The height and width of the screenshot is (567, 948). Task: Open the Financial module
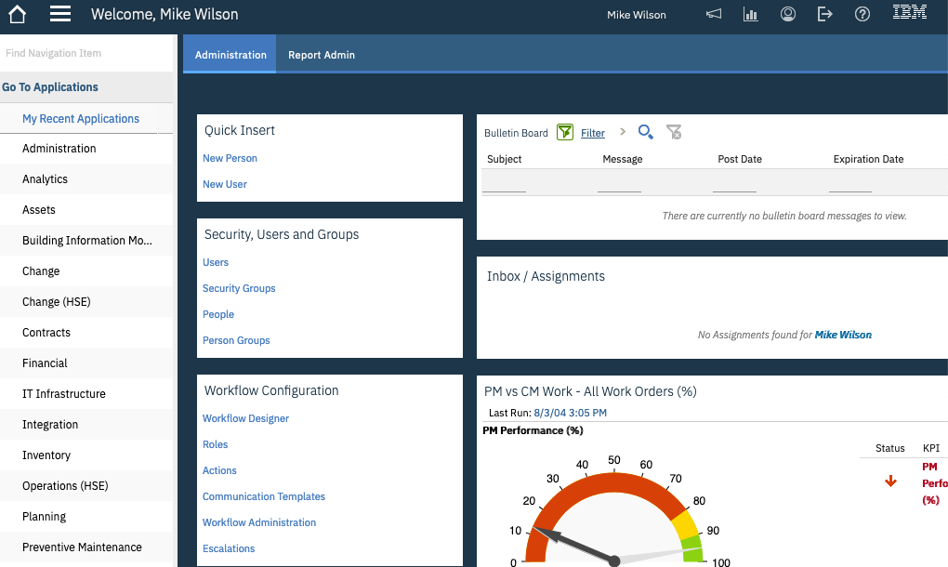point(86,363)
